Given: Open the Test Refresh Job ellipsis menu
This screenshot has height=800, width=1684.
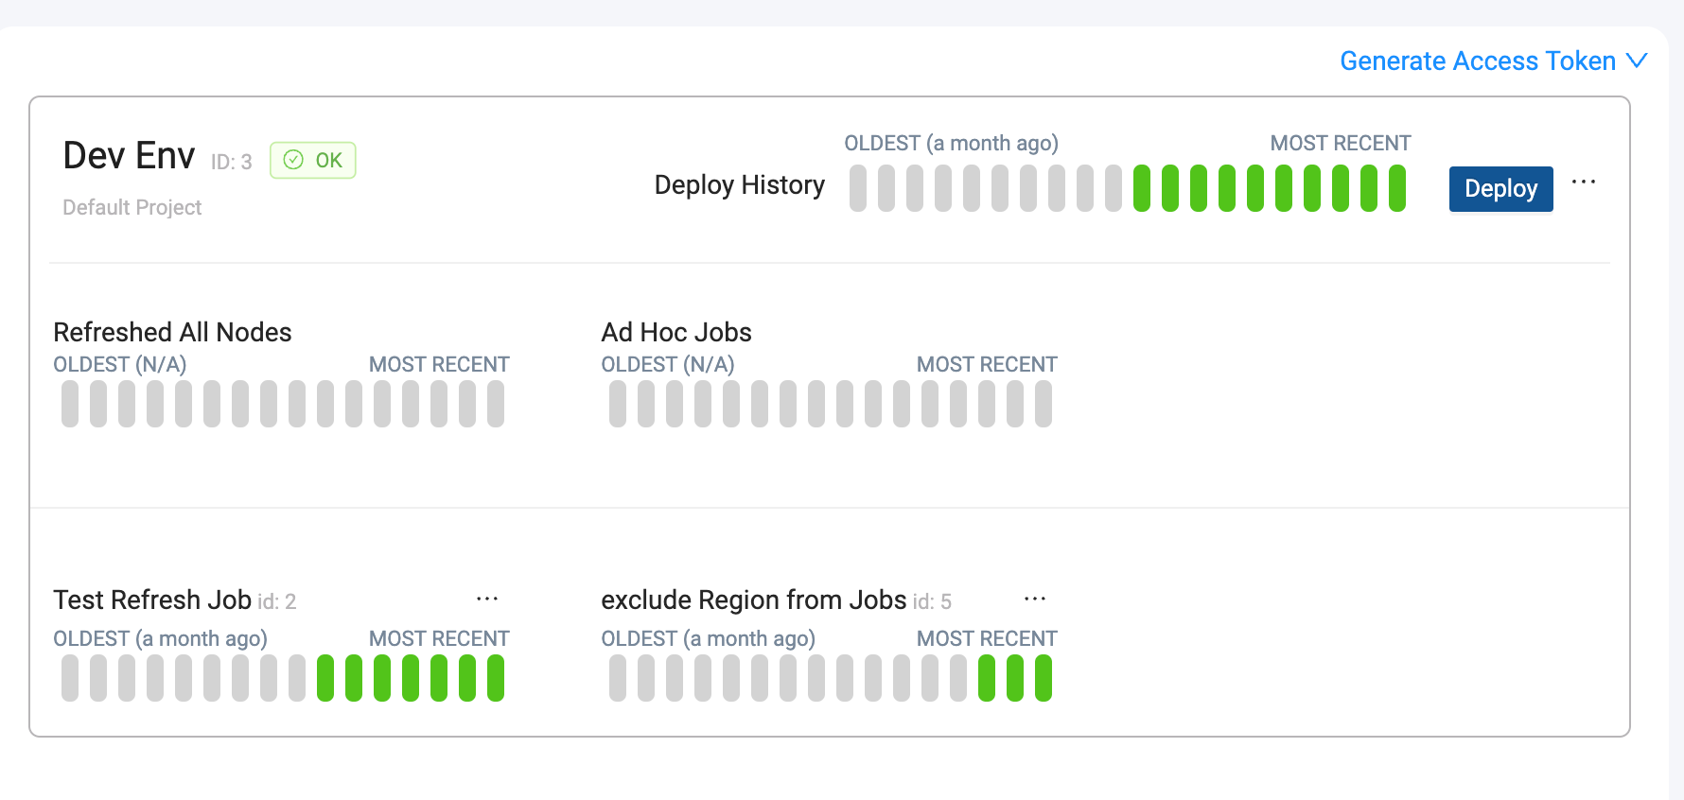Looking at the screenshot, I should (x=487, y=599).
